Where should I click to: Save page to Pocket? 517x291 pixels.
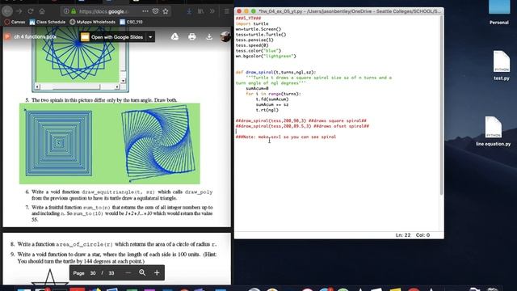point(155,11)
